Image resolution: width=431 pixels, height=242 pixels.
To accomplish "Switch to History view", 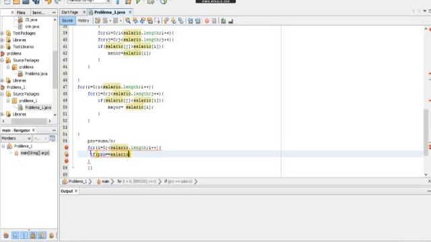I will click(x=84, y=21).
